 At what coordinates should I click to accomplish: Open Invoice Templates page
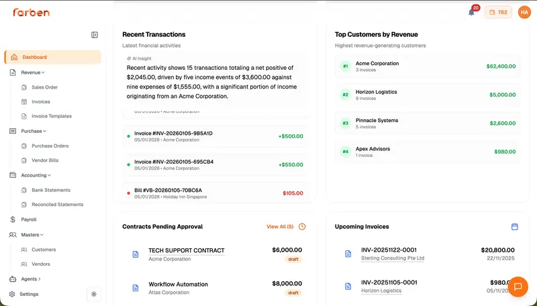52,116
